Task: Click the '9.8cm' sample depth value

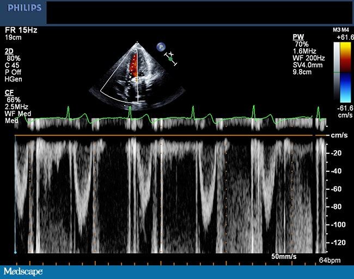Action: click(x=302, y=72)
